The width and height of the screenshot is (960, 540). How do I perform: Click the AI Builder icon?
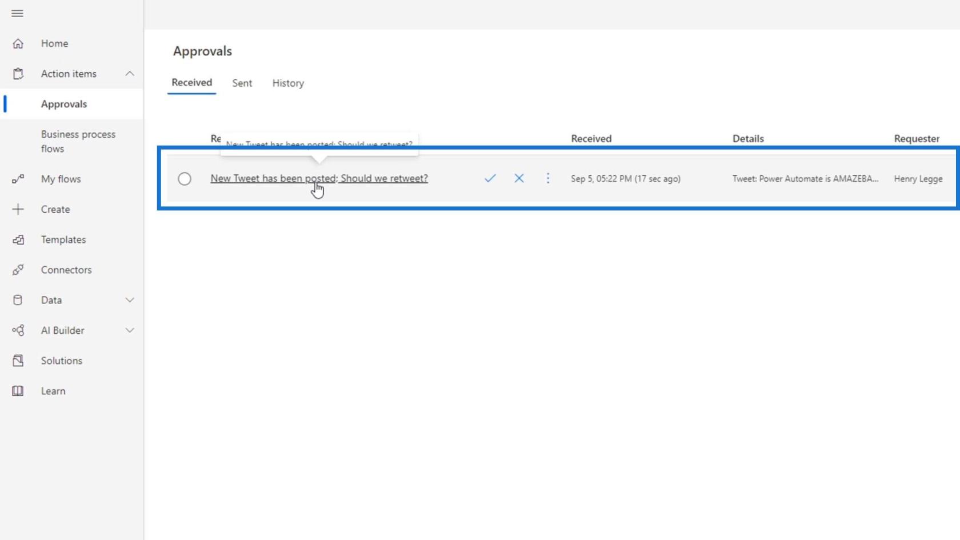18,330
